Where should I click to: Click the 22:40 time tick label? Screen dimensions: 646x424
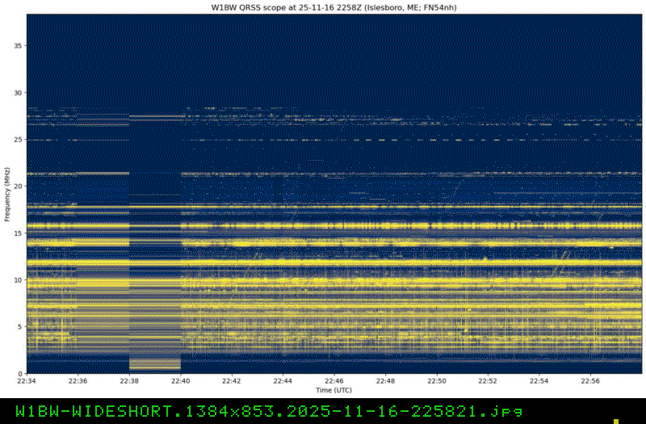pyautogui.click(x=180, y=381)
